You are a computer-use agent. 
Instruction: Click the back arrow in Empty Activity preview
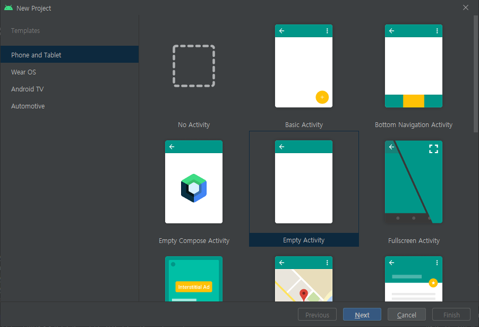pyautogui.click(x=281, y=147)
